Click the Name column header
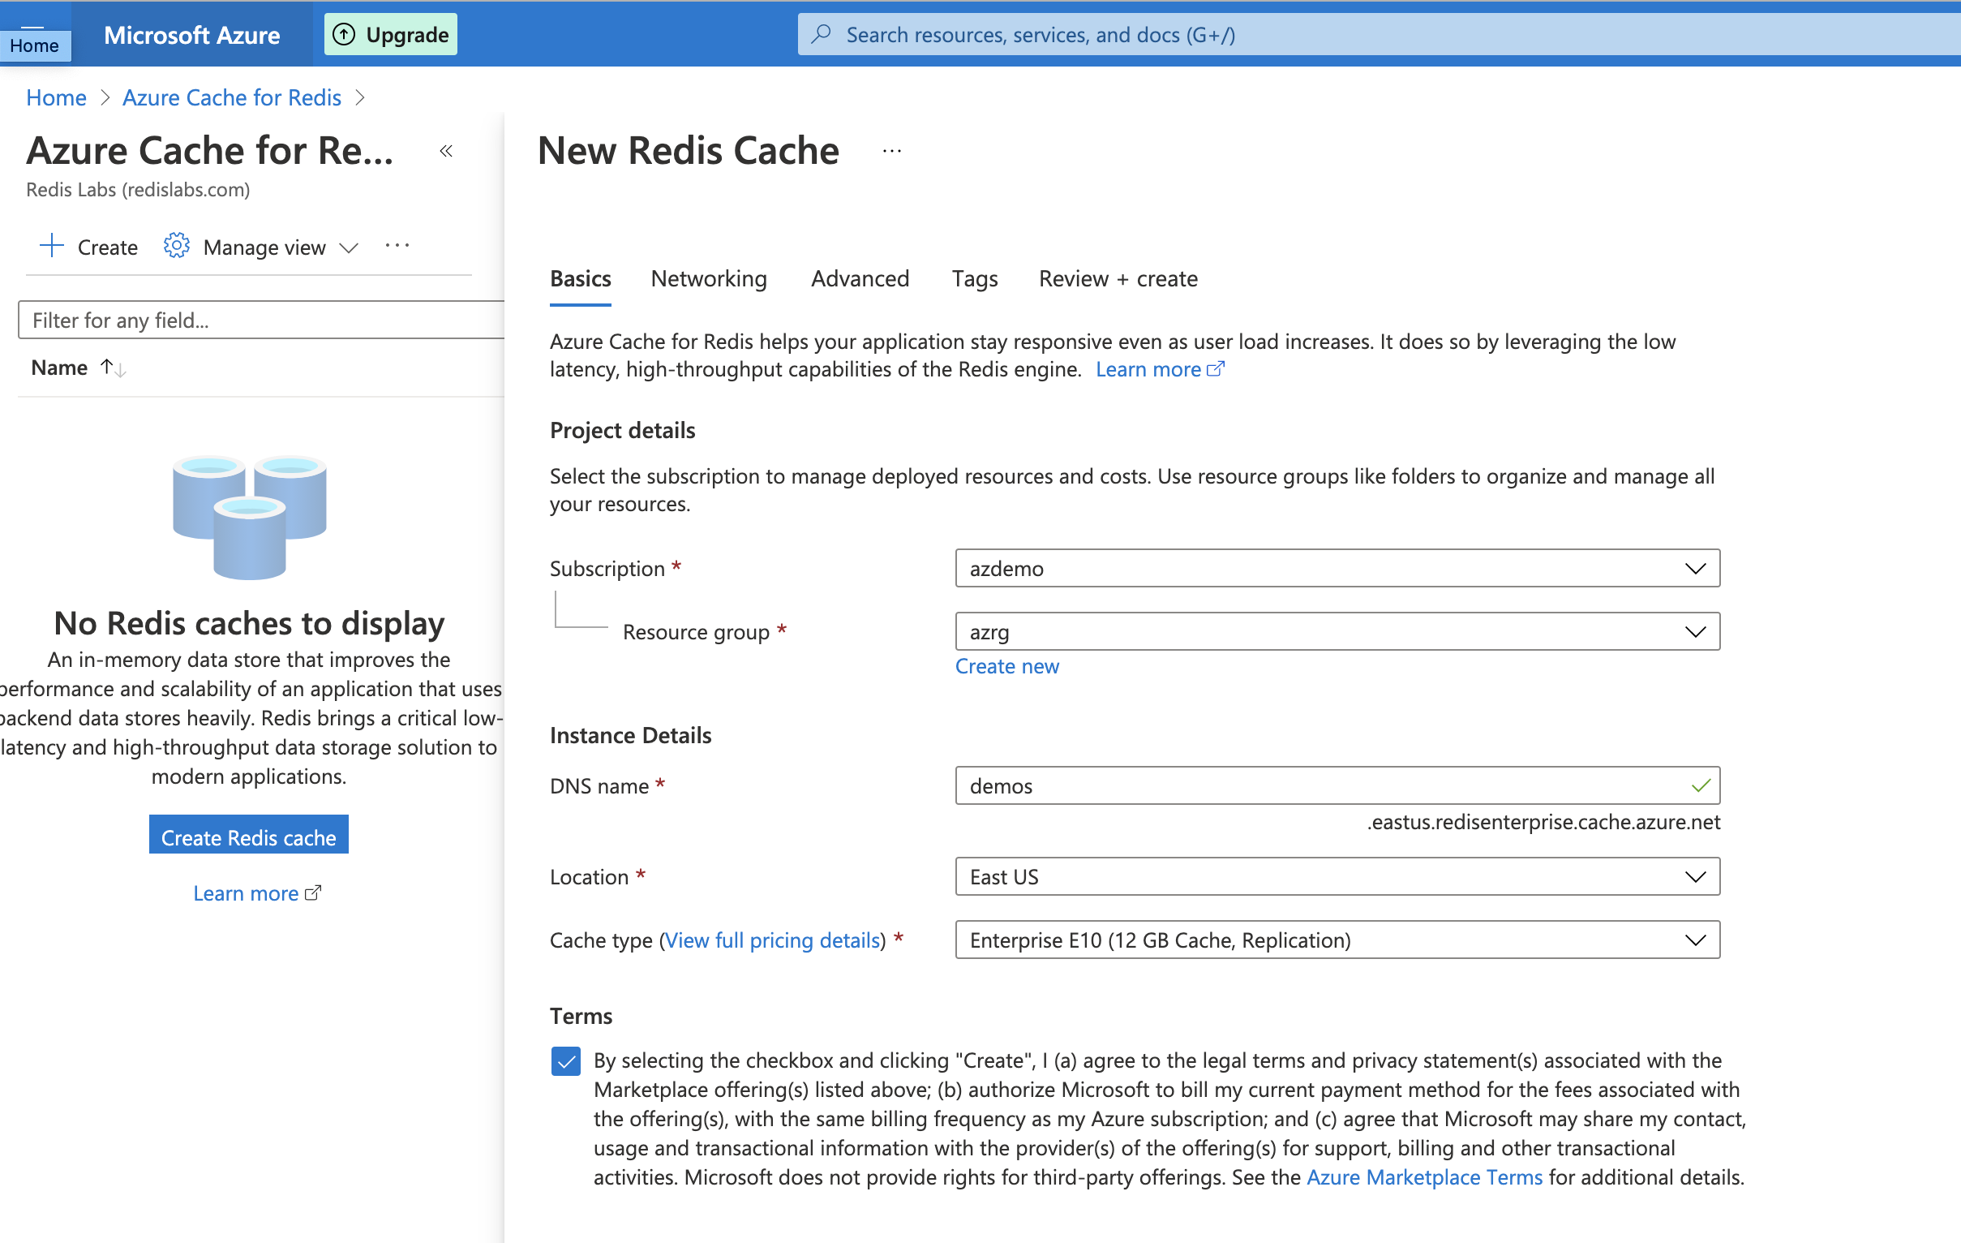The width and height of the screenshot is (1961, 1243). click(x=59, y=368)
